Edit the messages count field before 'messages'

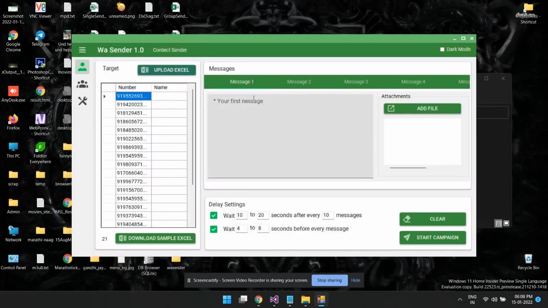(x=328, y=216)
